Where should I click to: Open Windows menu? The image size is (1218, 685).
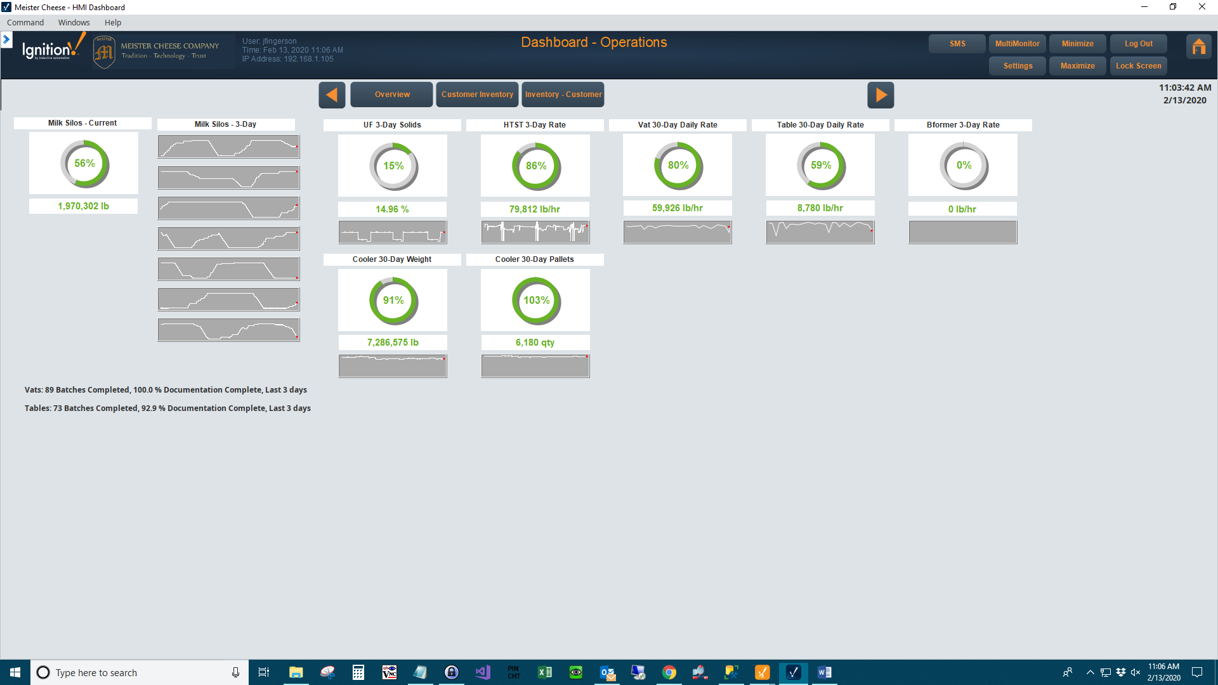74,23
